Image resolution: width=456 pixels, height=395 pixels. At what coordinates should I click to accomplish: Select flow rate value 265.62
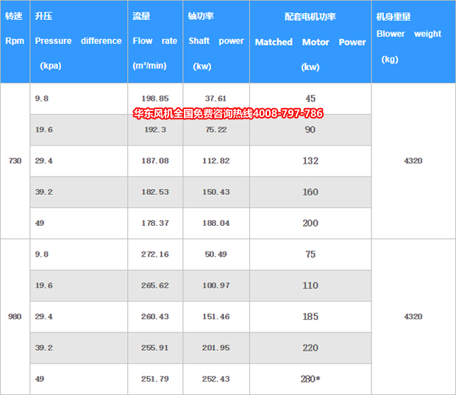154,285
